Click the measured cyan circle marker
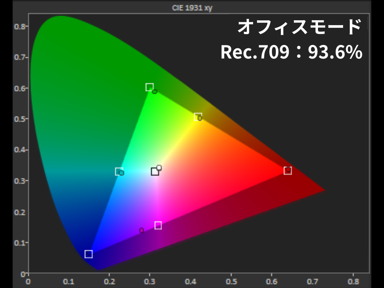This screenshot has height=288, width=384. coord(121,173)
